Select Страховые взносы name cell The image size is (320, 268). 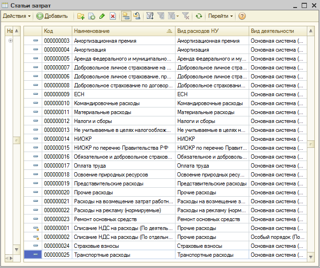pos(123,246)
